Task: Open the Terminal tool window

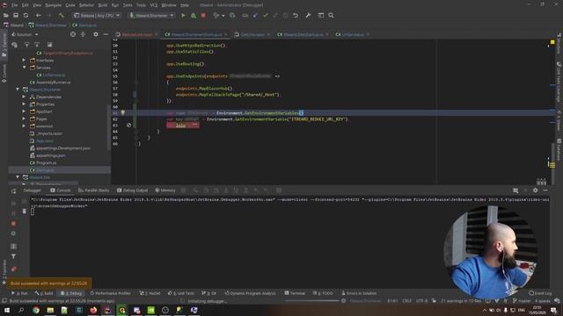Action: [x=295, y=293]
